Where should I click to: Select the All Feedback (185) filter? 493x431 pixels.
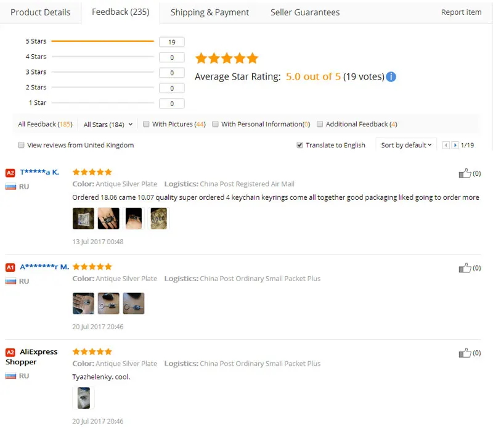pyautogui.click(x=45, y=125)
